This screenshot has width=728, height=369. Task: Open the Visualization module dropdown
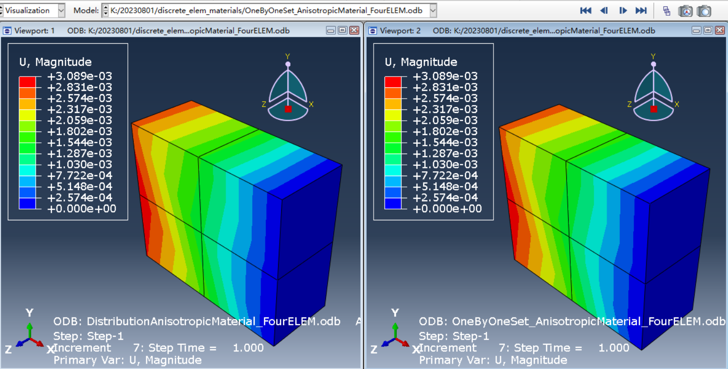pos(61,10)
